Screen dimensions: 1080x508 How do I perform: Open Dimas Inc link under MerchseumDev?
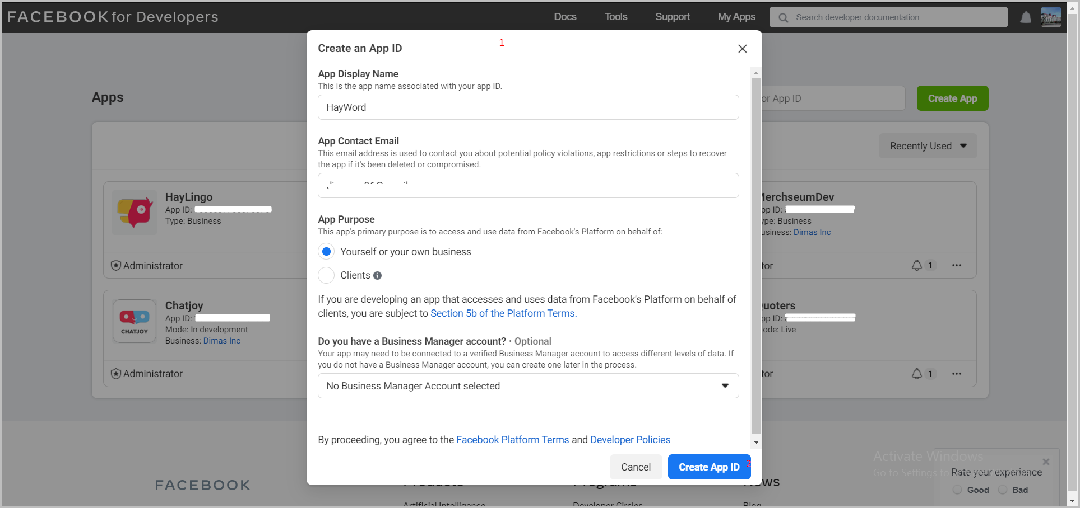pos(812,232)
